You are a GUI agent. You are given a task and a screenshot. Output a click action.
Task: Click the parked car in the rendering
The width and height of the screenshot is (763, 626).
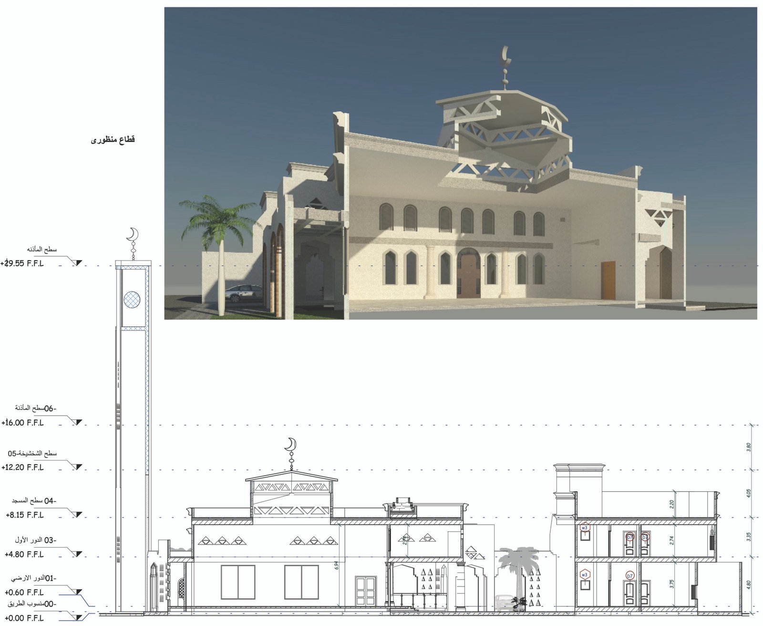(243, 293)
